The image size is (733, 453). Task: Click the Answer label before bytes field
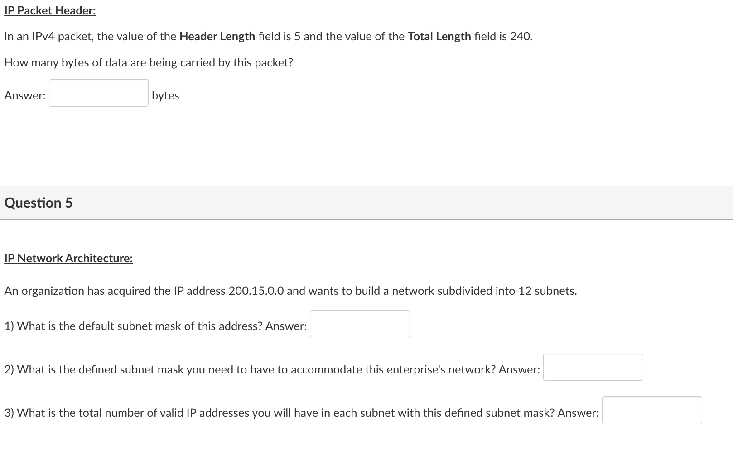[x=24, y=95]
